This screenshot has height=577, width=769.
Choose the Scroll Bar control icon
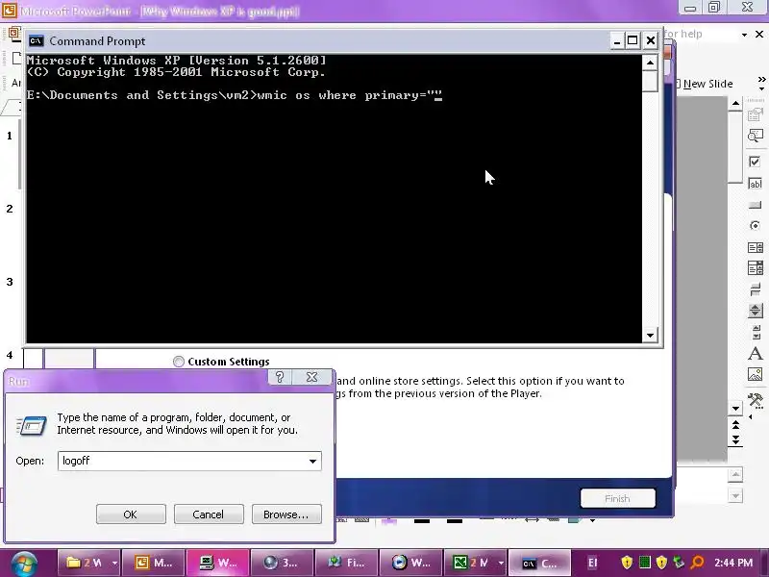(x=756, y=332)
